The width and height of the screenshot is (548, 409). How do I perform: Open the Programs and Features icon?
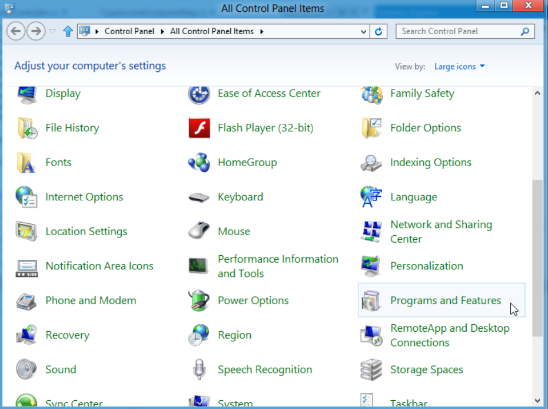[x=371, y=301]
